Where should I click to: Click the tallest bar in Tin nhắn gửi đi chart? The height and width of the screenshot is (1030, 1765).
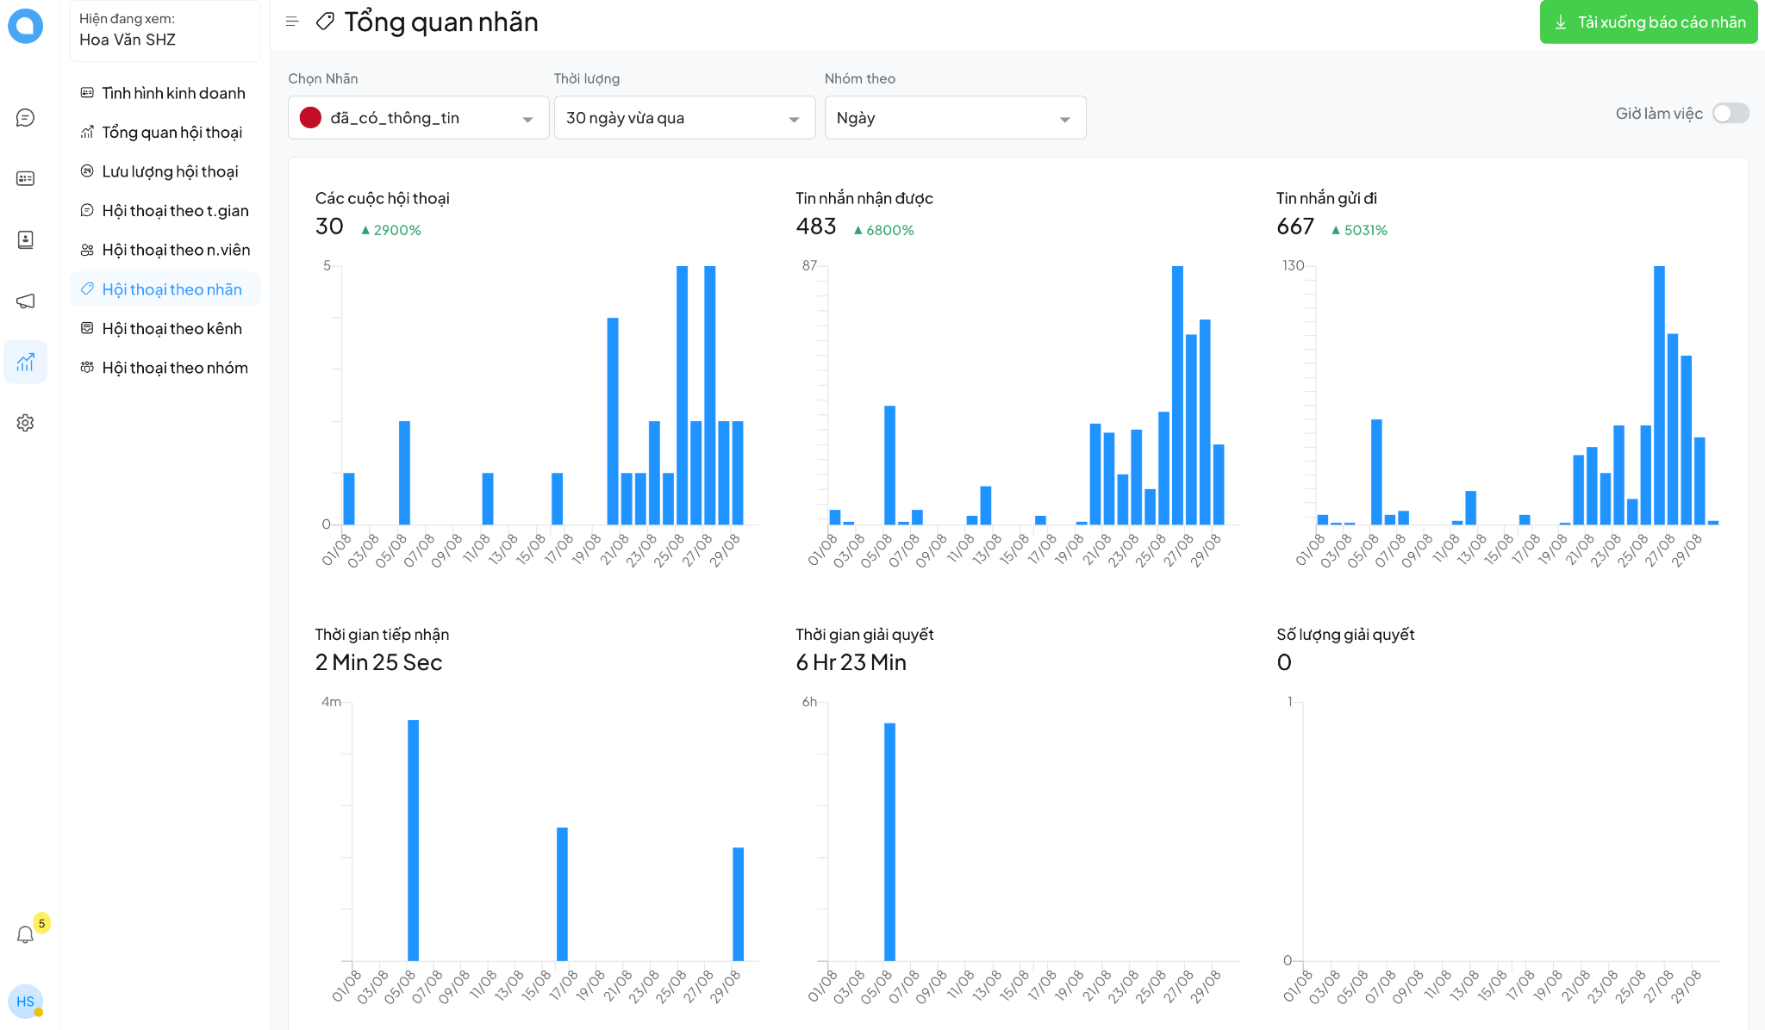click(x=1658, y=394)
